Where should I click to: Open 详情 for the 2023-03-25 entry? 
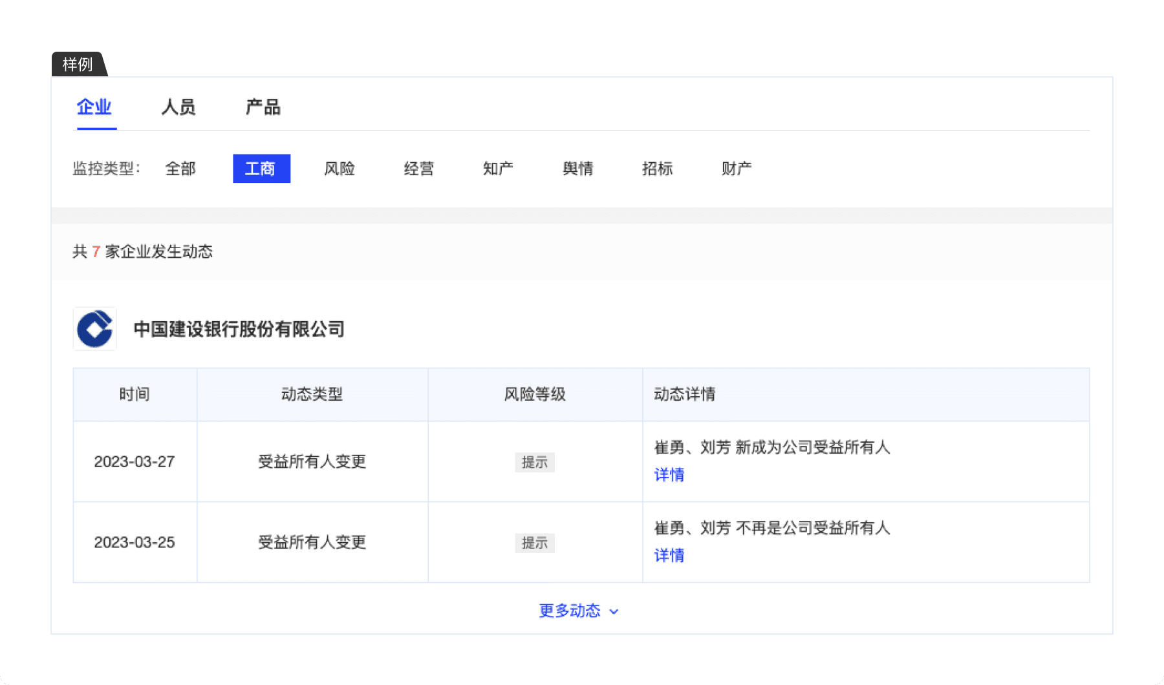(x=669, y=556)
